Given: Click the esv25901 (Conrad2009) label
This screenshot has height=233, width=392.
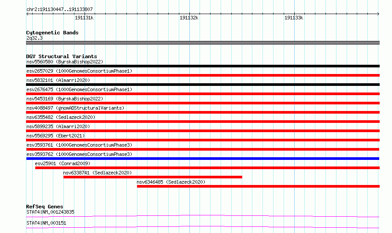Looking at the screenshot, I should pyautogui.click(x=63, y=163).
